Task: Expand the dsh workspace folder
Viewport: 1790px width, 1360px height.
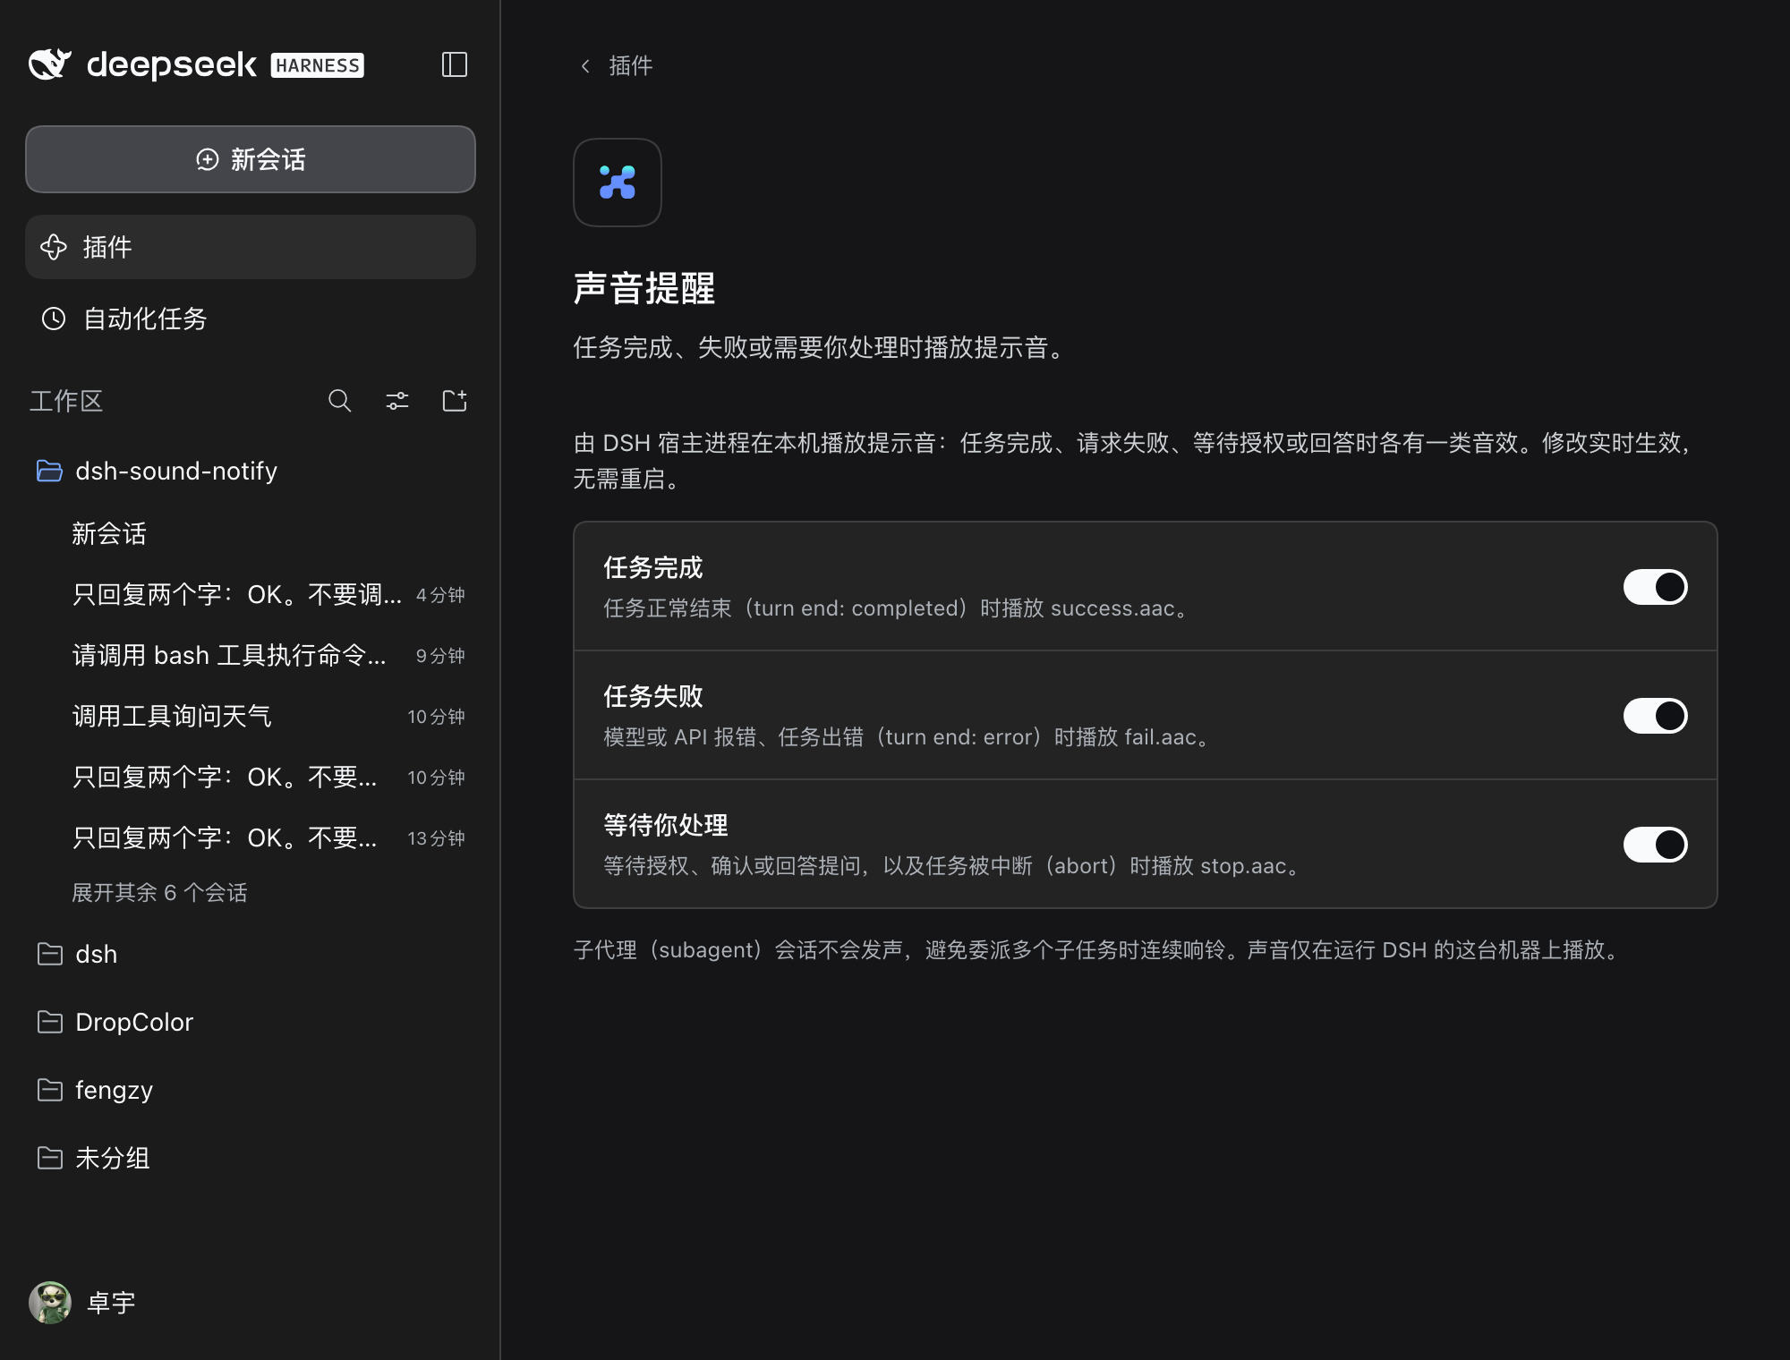Action: click(251, 954)
